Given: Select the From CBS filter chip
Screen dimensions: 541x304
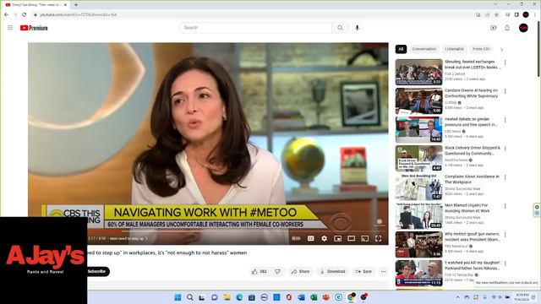Looking at the screenshot, I should pos(481,49).
